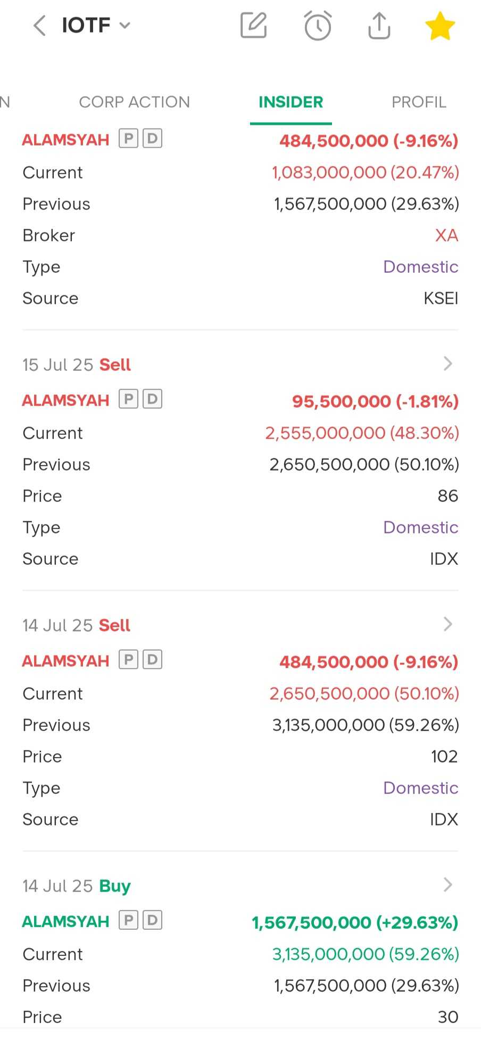
Task: Set a price alert alarm icon
Action: click(x=318, y=25)
